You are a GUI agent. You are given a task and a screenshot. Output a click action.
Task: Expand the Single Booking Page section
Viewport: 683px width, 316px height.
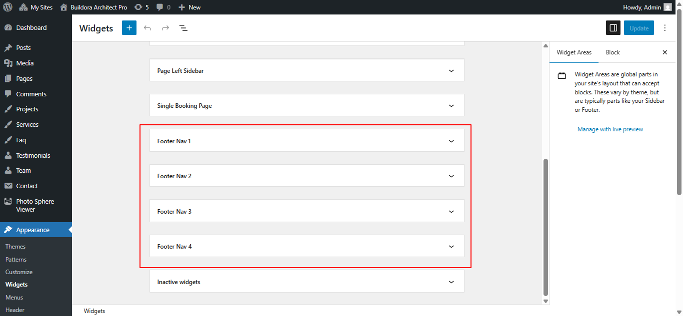click(x=306, y=105)
